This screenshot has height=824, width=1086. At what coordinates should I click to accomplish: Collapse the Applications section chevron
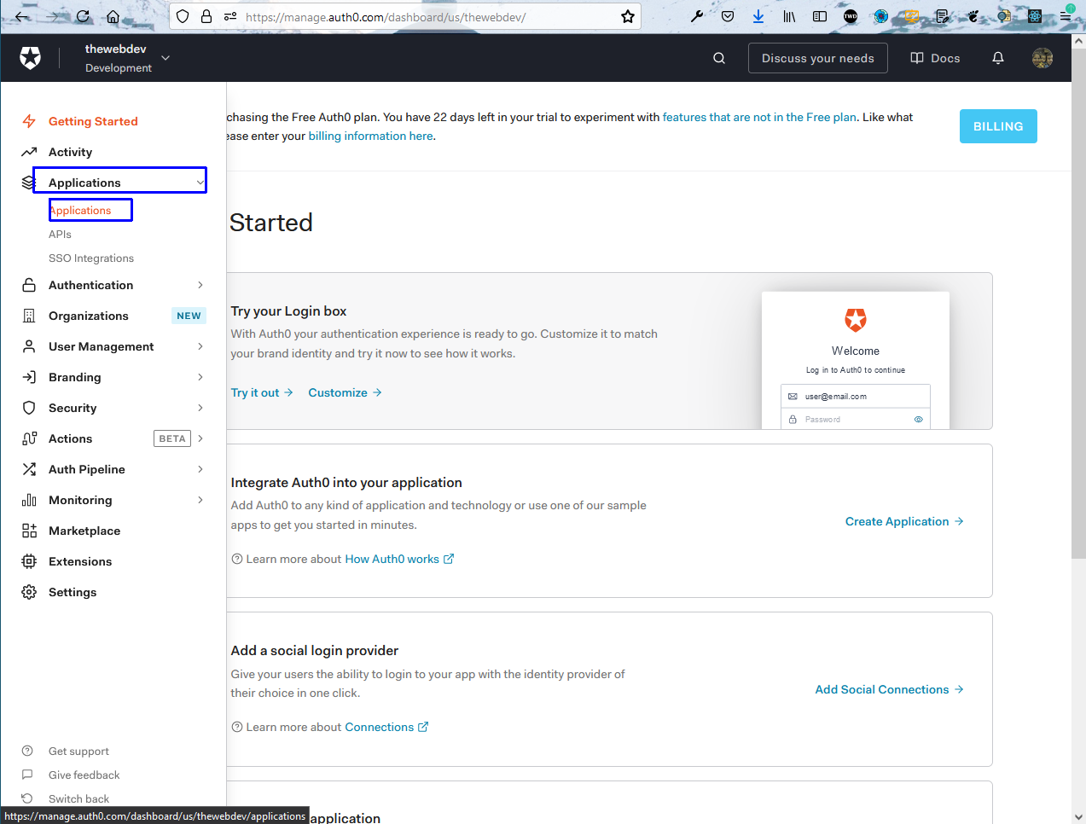[200, 182]
